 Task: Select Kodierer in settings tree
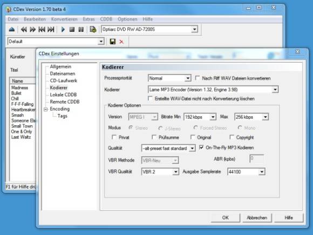click(58, 88)
